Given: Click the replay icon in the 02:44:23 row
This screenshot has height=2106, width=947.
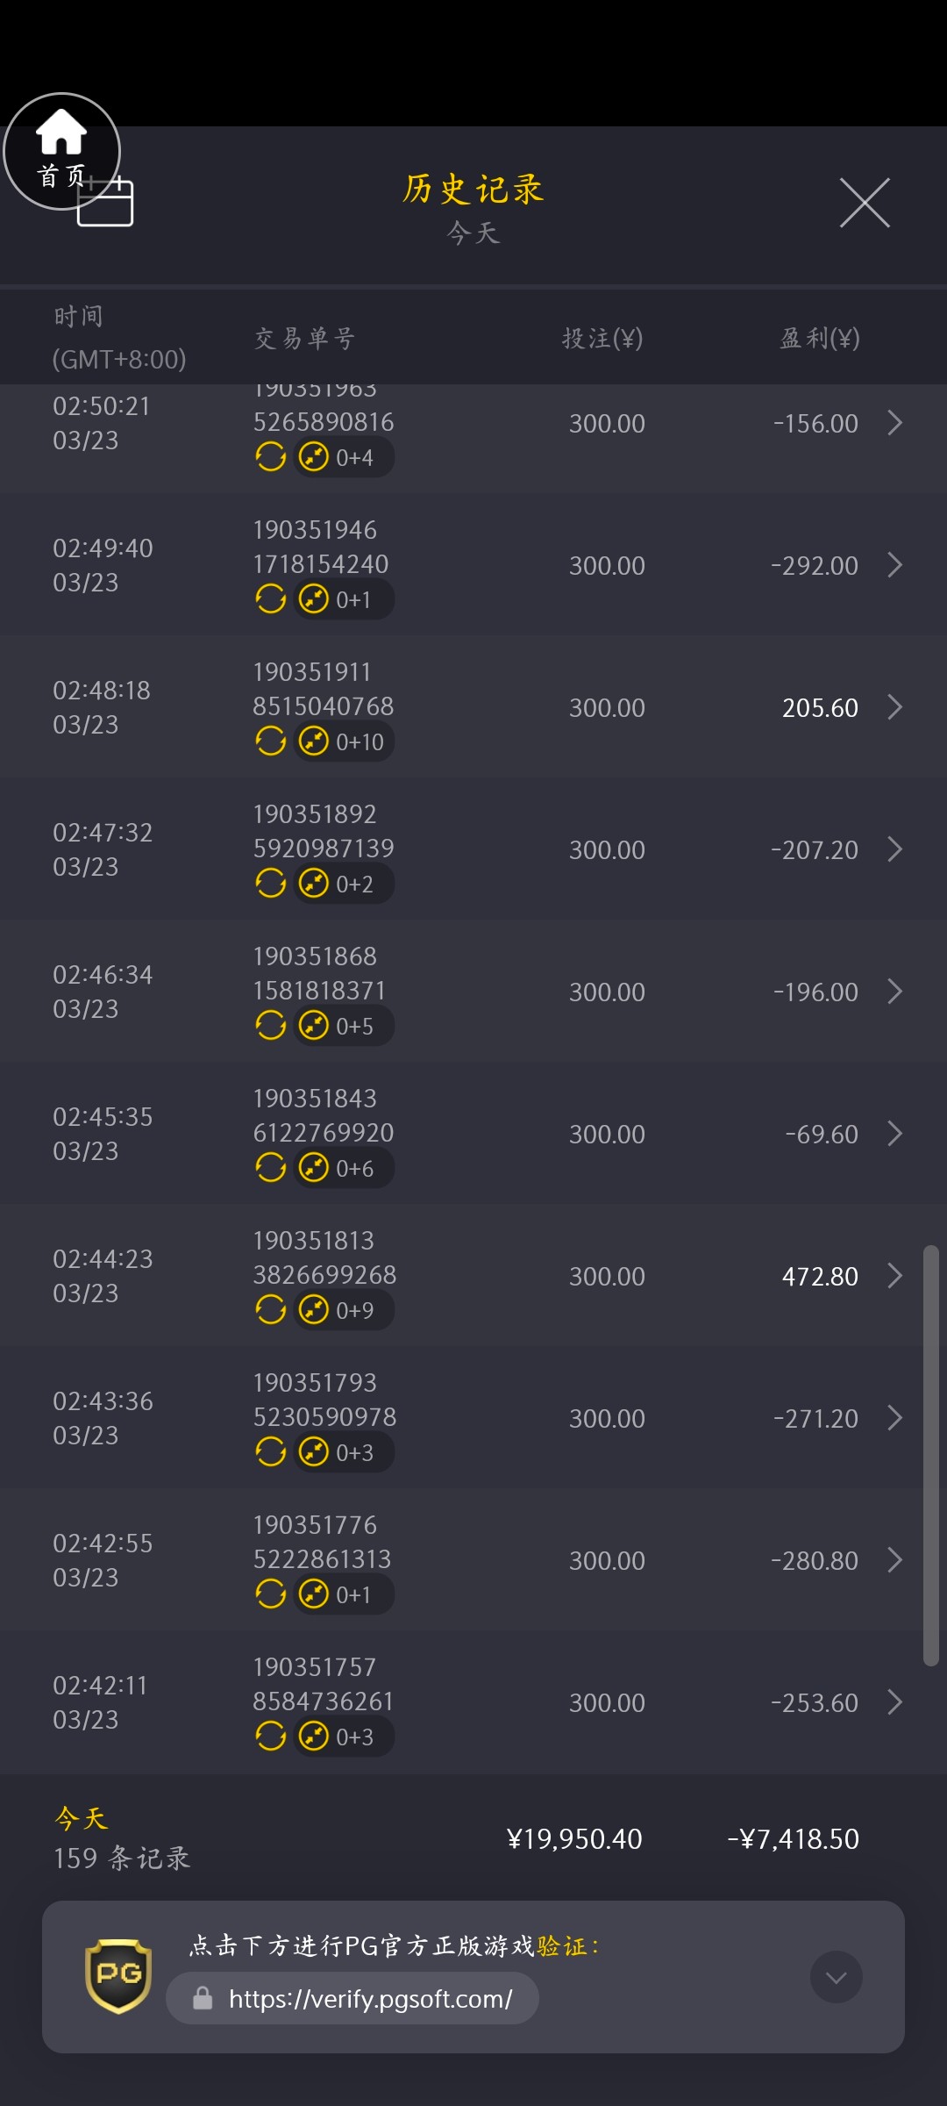Looking at the screenshot, I should (271, 1310).
